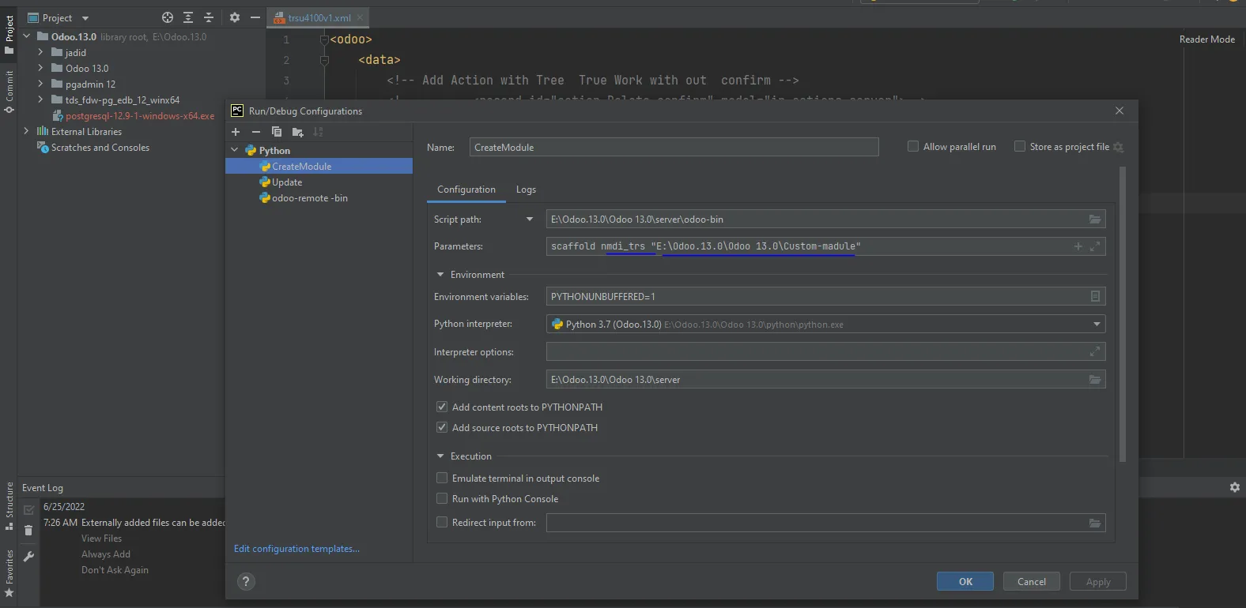Check Emulate terminal in output console
This screenshot has height=608, width=1246.
442,479
